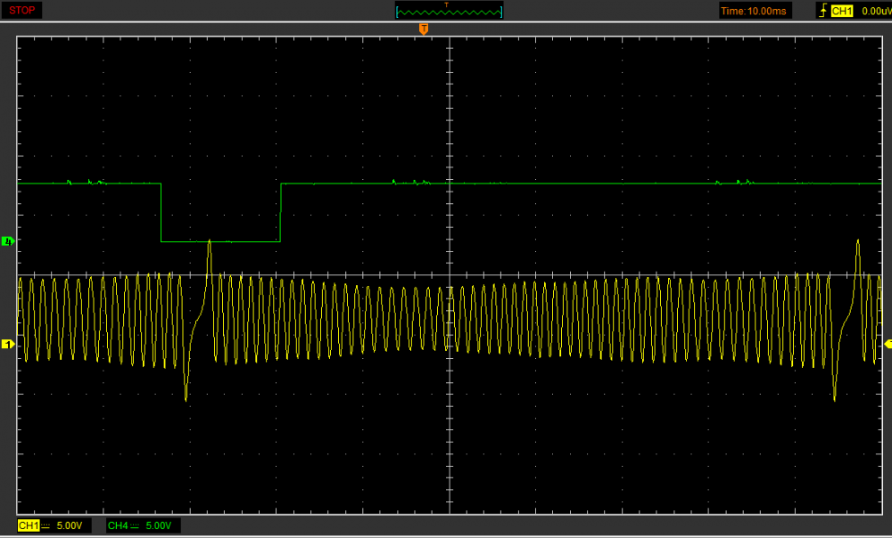Click the first yellow waveform spike peak
892x538 pixels.
[210, 242]
